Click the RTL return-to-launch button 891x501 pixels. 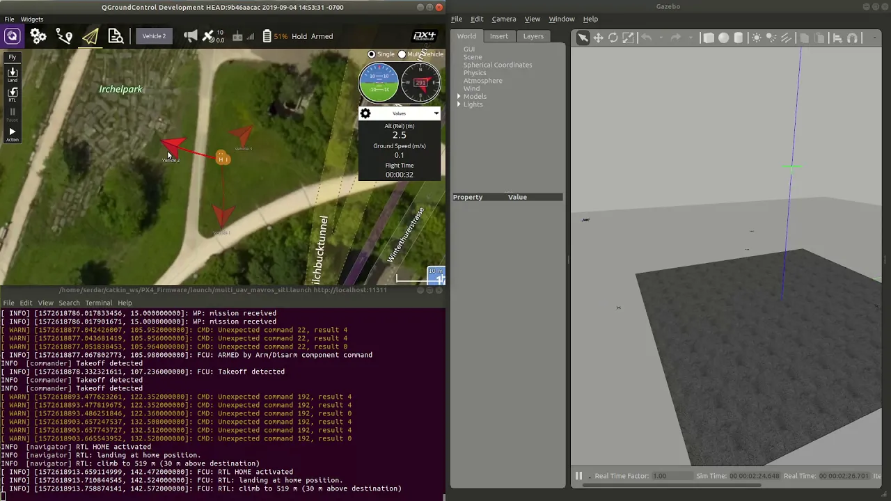click(x=13, y=95)
